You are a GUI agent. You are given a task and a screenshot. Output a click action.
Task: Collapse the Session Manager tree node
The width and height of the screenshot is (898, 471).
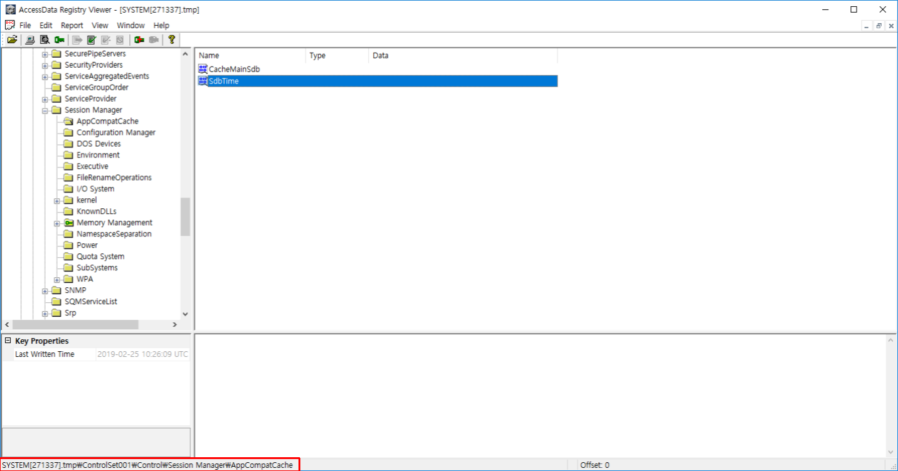(45, 110)
